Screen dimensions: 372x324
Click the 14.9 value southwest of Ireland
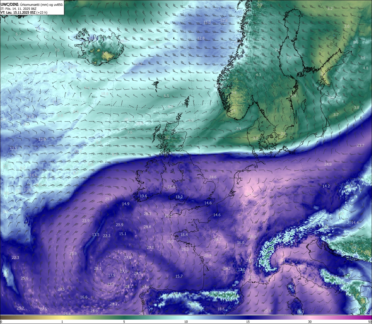[x=126, y=204]
